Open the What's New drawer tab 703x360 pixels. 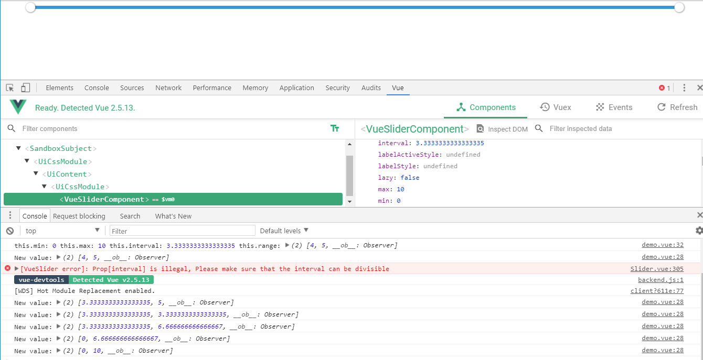pyautogui.click(x=173, y=216)
